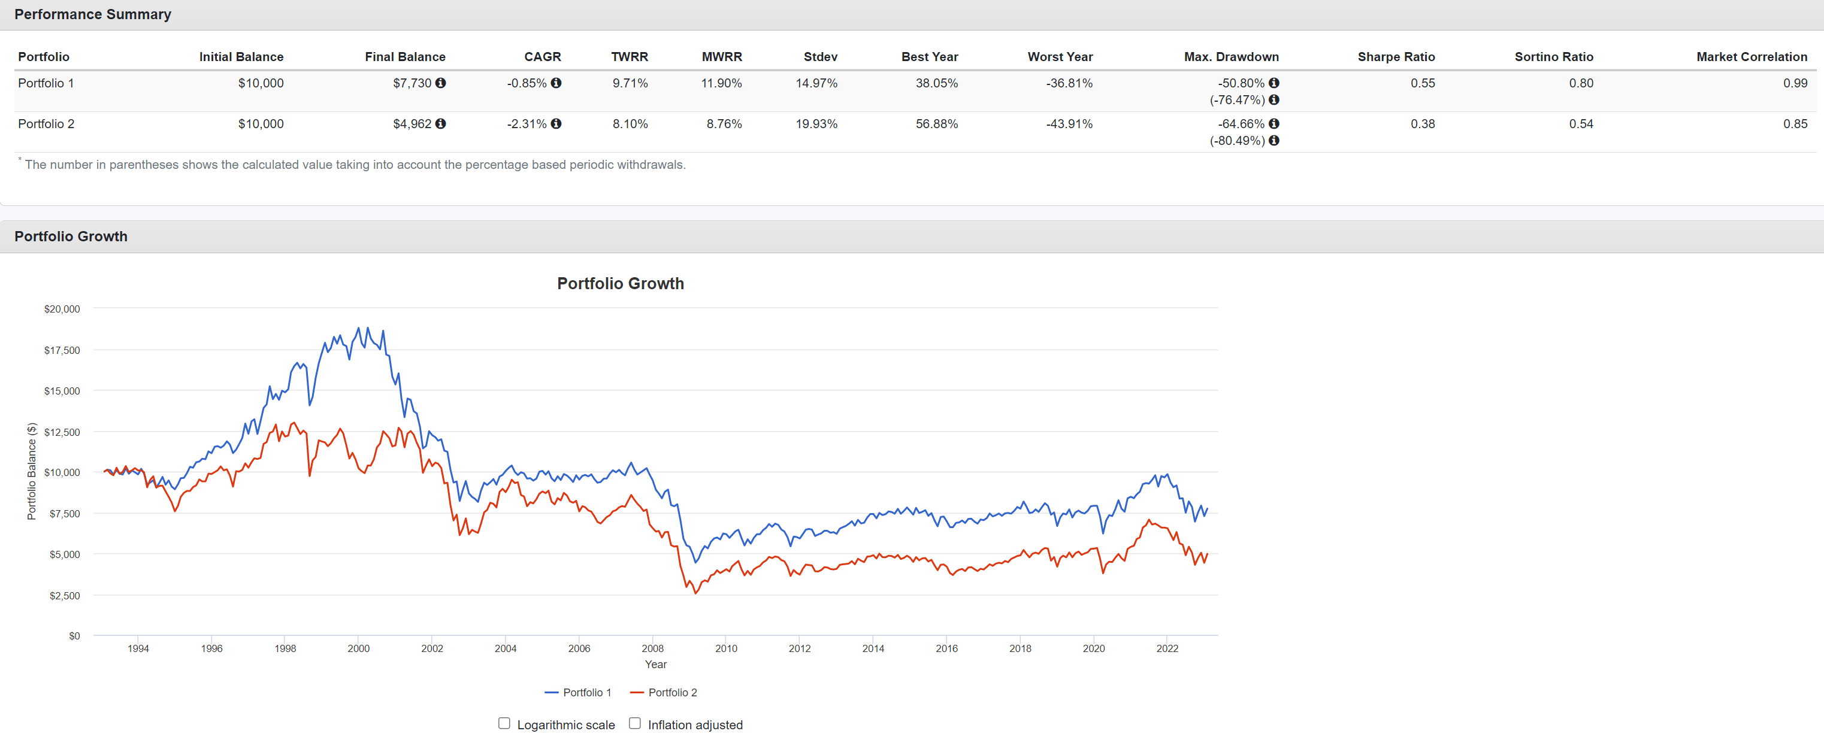The image size is (1824, 752).
Task: Open the info tooltip beside Portfolio 1's Final Balance
Action: (x=443, y=83)
